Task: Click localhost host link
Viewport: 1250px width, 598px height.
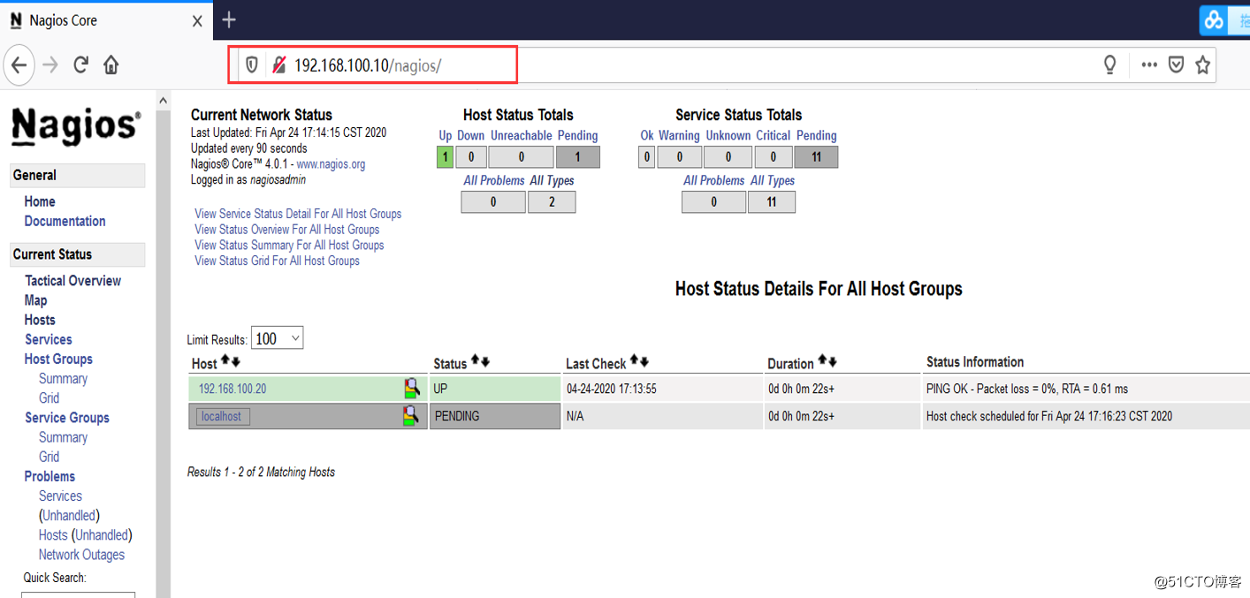Action: point(221,416)
